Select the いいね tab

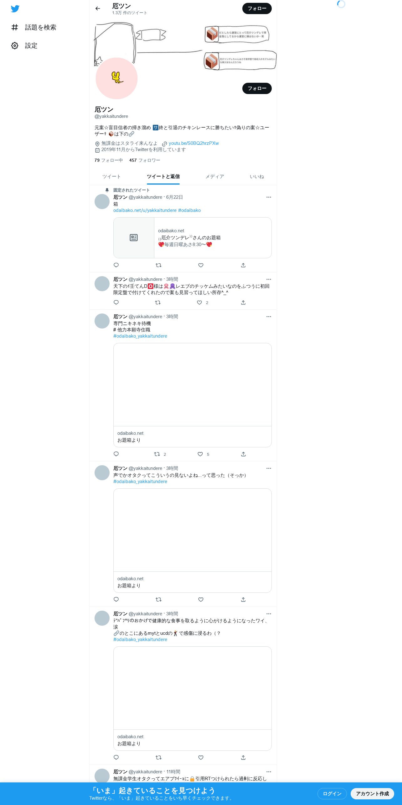pos(257,177)
